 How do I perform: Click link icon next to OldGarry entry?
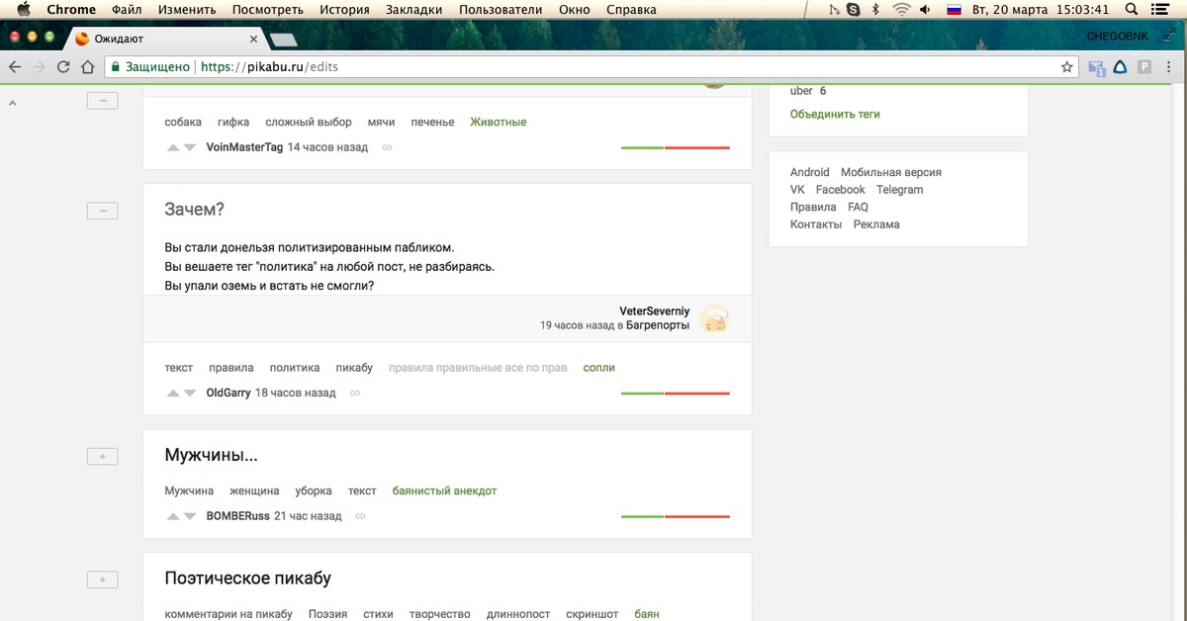click(355, 393)
